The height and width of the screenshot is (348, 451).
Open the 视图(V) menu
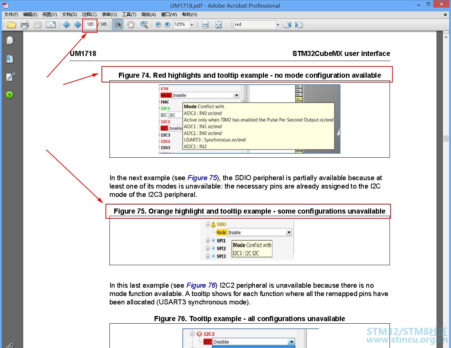point(49,15)
